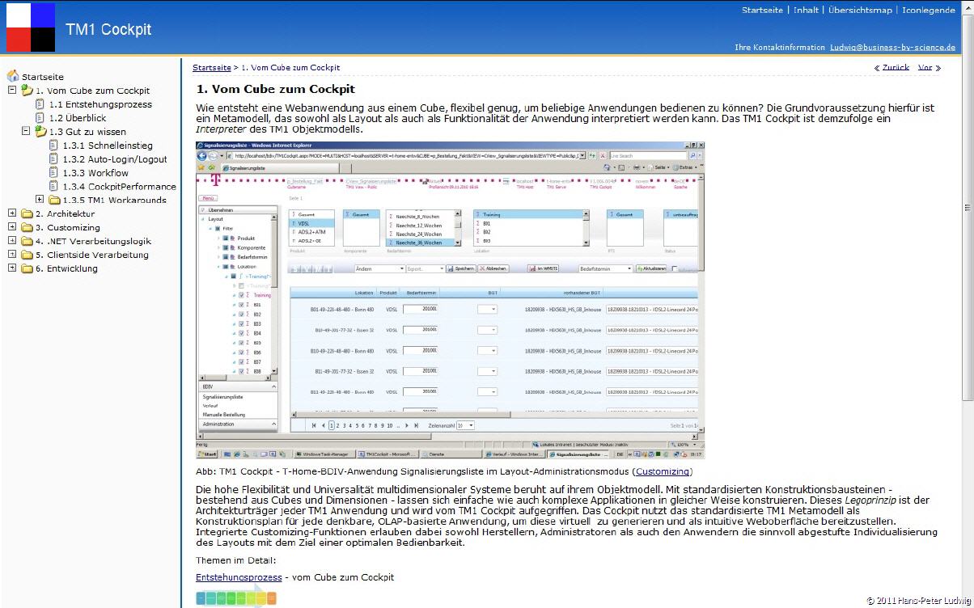Click the folder icon of 4. .NET Verarbeitungslogik
Viewport: 974px width, 608px height.
pos(27,242)
